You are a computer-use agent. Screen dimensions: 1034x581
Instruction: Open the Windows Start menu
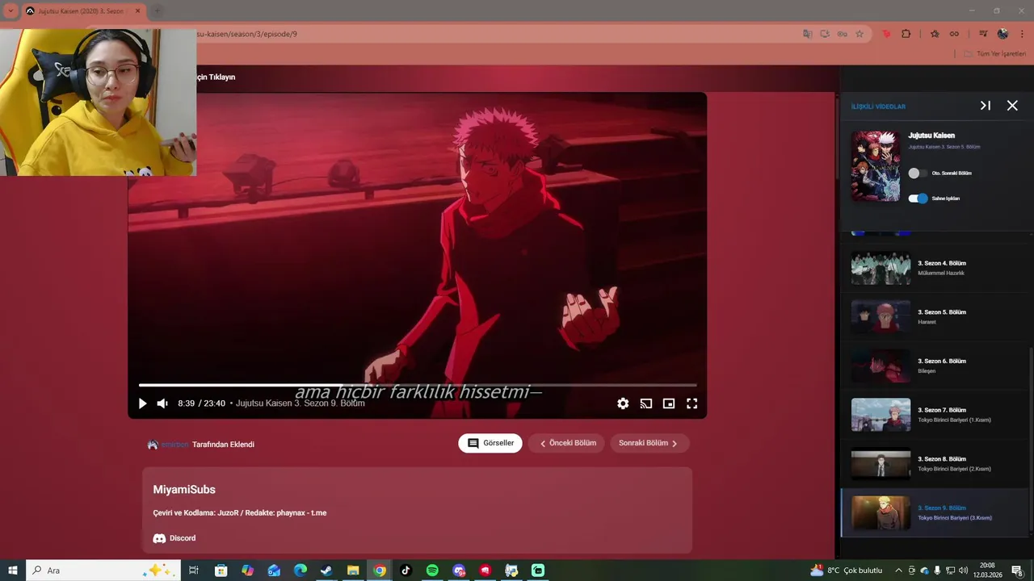(13, 571)
